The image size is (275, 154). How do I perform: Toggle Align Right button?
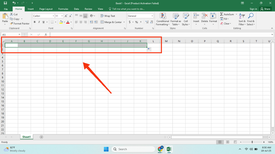[x=85, y=22]
